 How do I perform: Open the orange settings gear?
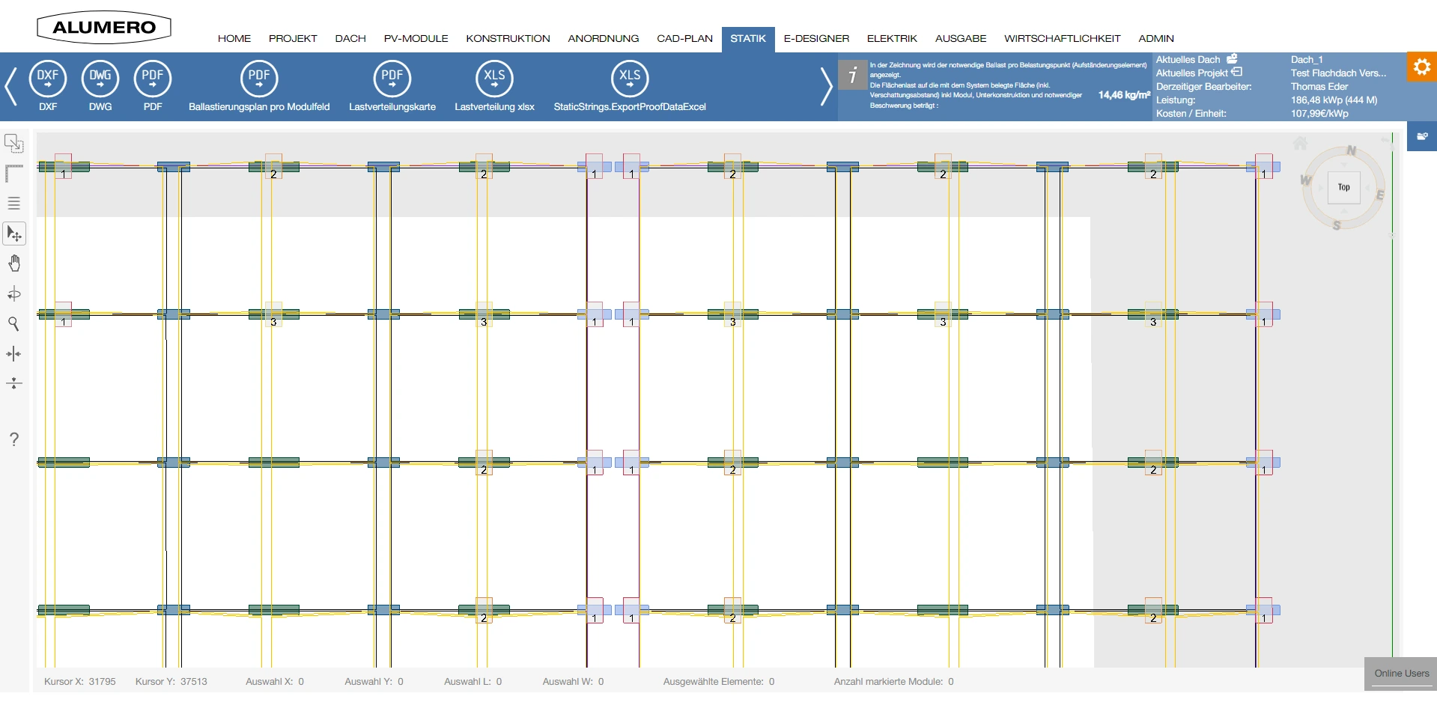[1421, 67]
